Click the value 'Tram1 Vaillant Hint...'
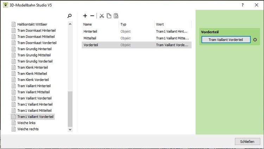Screen dimensions: 264x149 pyautogui.click(x=171, y=31)
